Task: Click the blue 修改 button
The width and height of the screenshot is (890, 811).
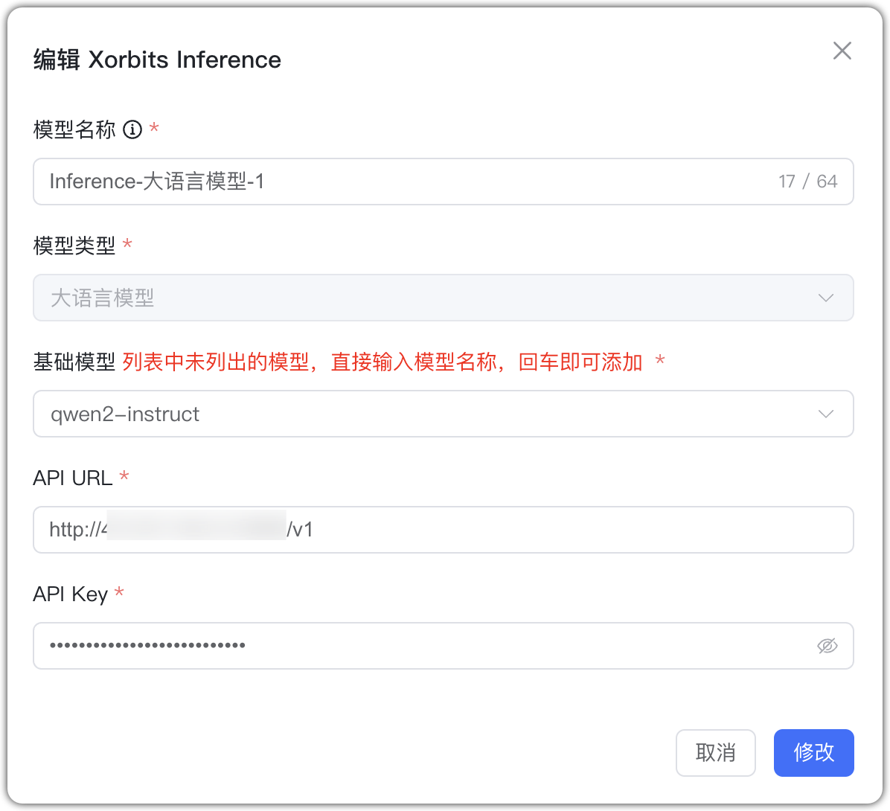Action: 813,752
